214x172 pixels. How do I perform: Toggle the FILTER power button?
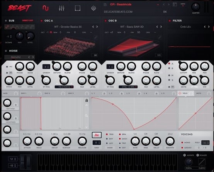[170, 21]
